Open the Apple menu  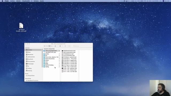2,1
